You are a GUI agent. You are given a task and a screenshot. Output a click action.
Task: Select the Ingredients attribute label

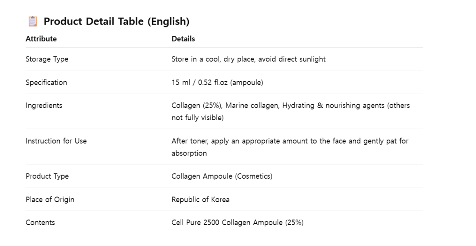coord(44,106)
